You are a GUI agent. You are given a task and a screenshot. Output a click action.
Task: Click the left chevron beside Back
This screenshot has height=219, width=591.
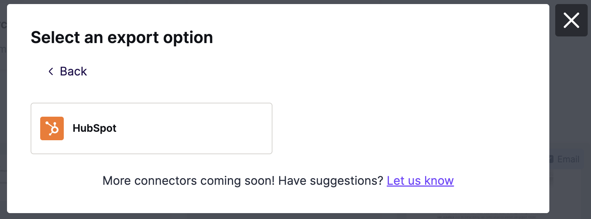tap(51, 71)
